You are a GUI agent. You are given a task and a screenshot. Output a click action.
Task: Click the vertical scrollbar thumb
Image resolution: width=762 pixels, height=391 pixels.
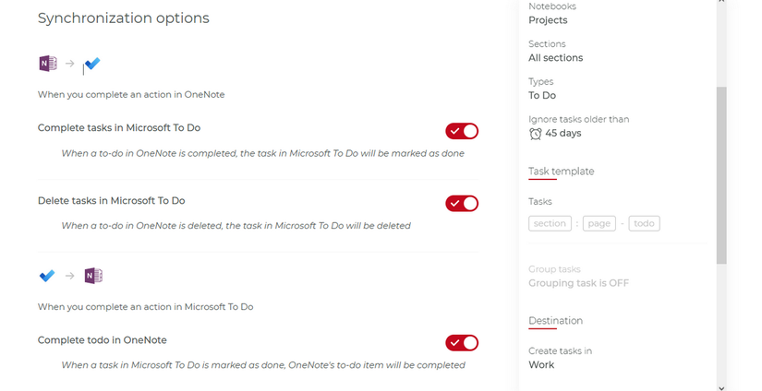pos(721,175)
